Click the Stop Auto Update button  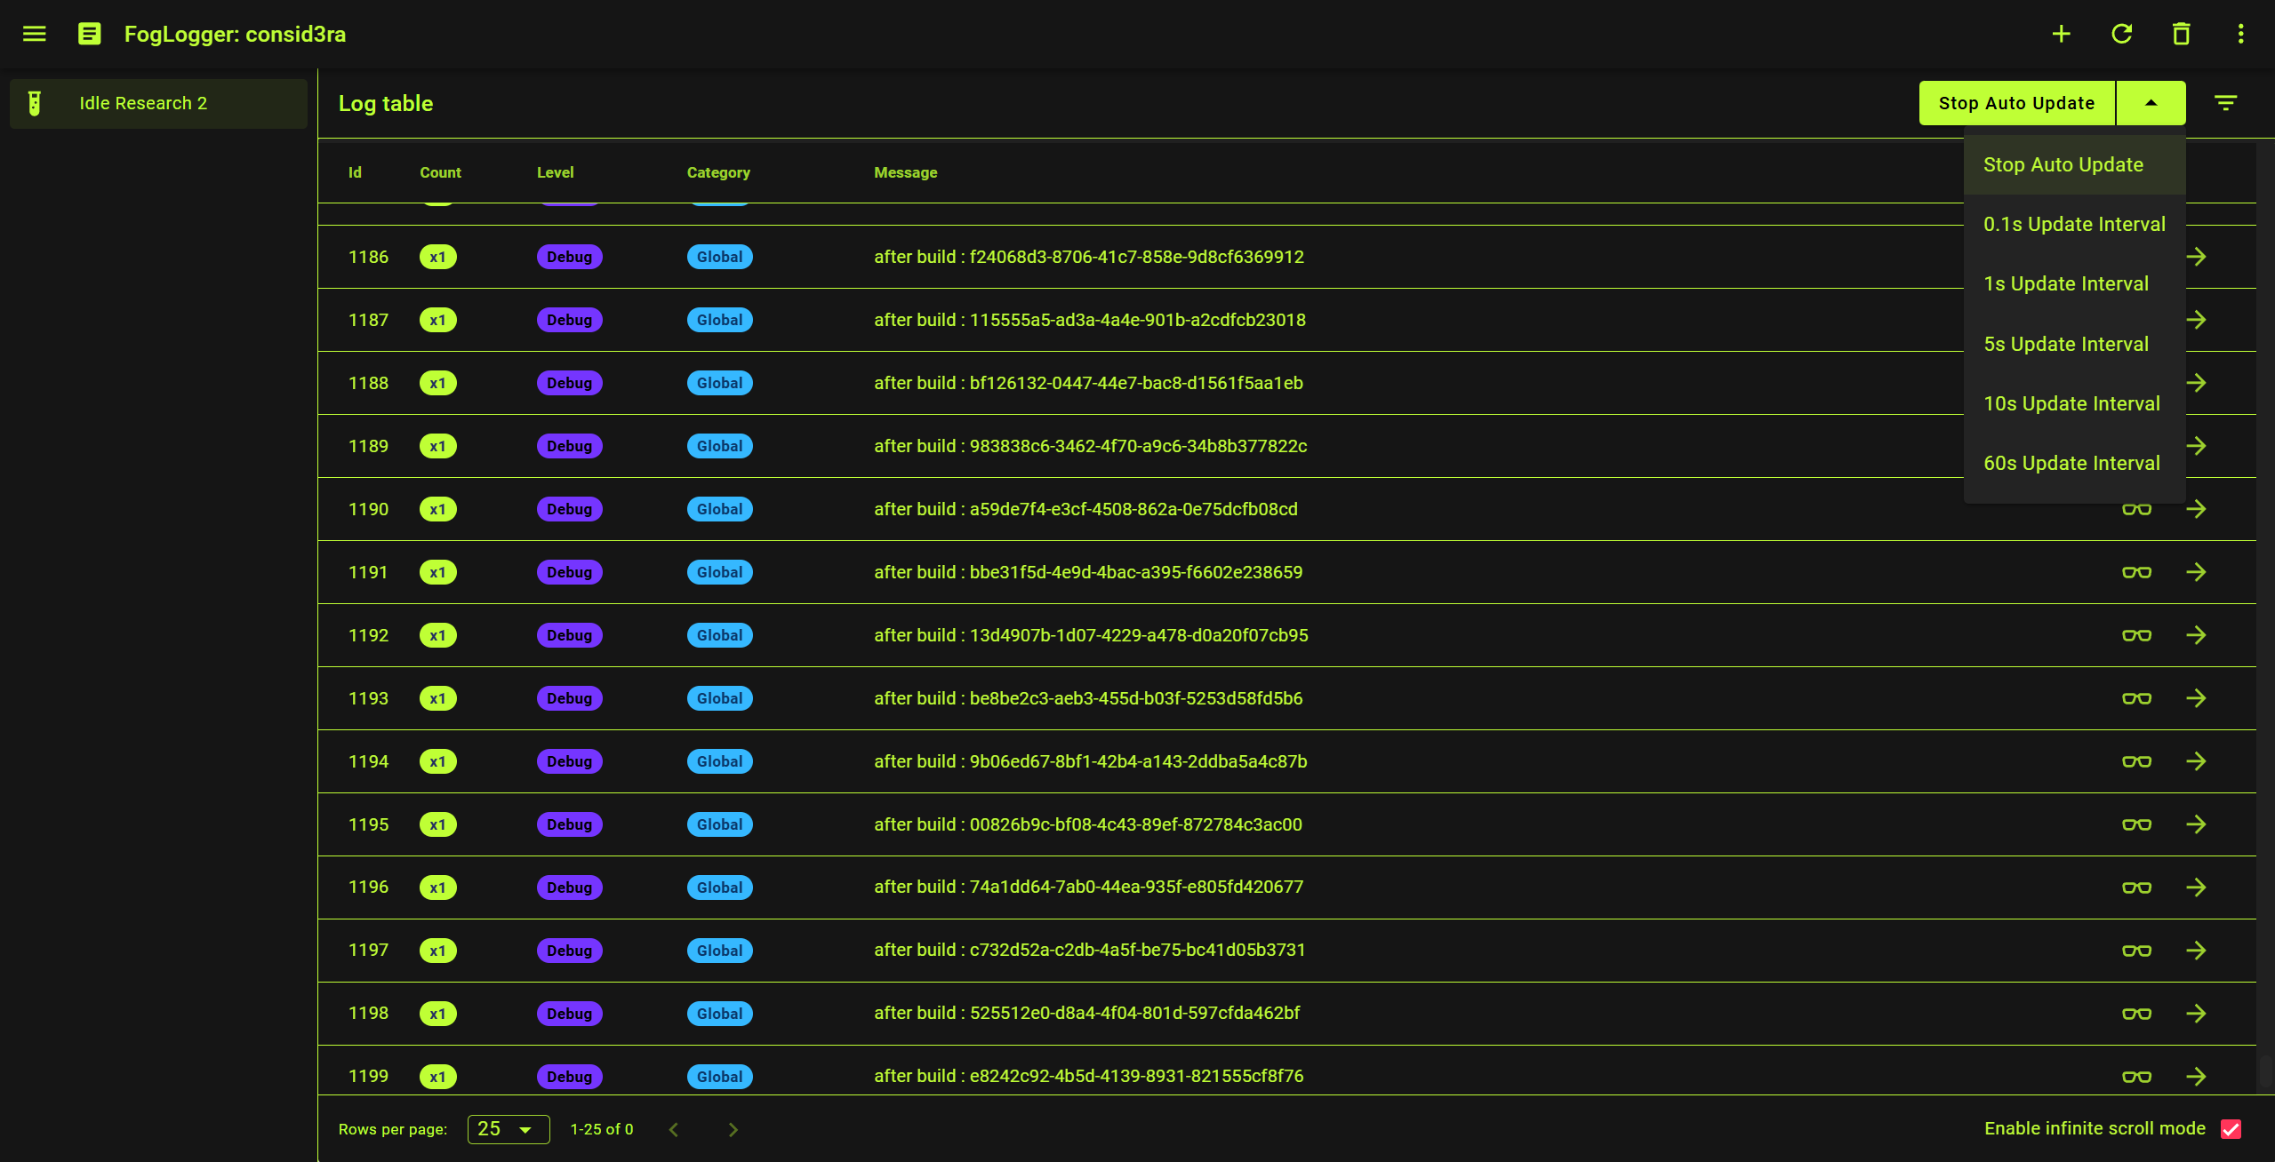[x=2016, y=103]
